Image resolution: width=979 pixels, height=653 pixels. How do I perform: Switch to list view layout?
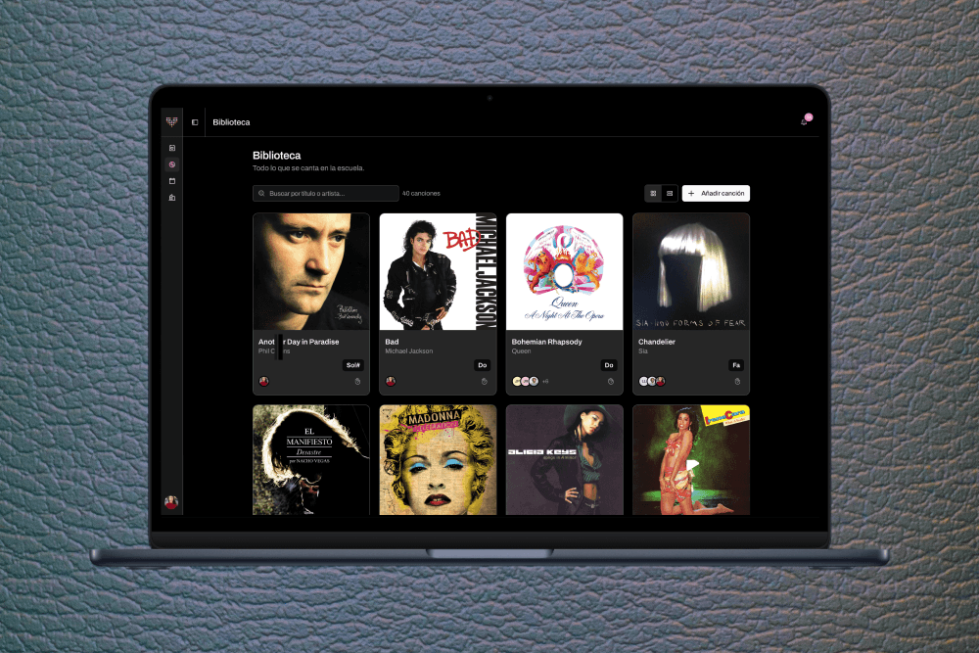(670, 194)
